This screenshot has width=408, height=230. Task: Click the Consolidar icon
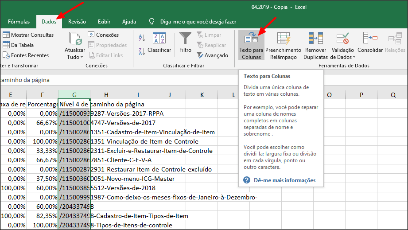point(370,38)
